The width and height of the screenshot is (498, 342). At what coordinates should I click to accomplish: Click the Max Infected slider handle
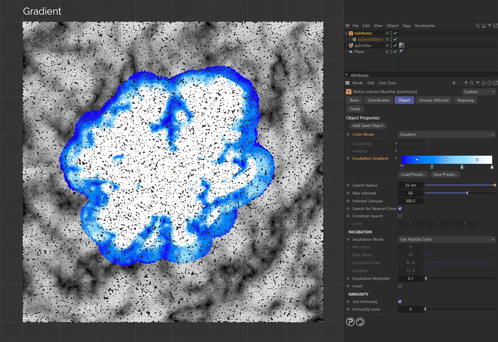[467, 193]
